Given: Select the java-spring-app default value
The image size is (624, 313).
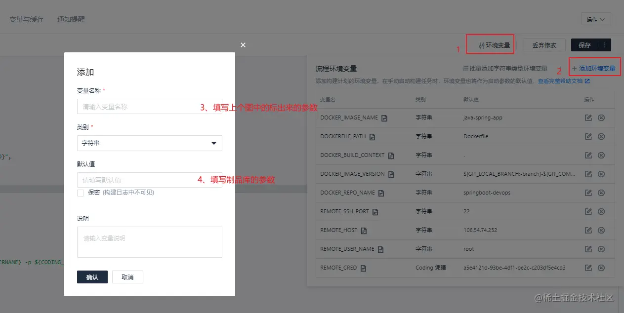Looking at the screenshot, I should 483,118.
